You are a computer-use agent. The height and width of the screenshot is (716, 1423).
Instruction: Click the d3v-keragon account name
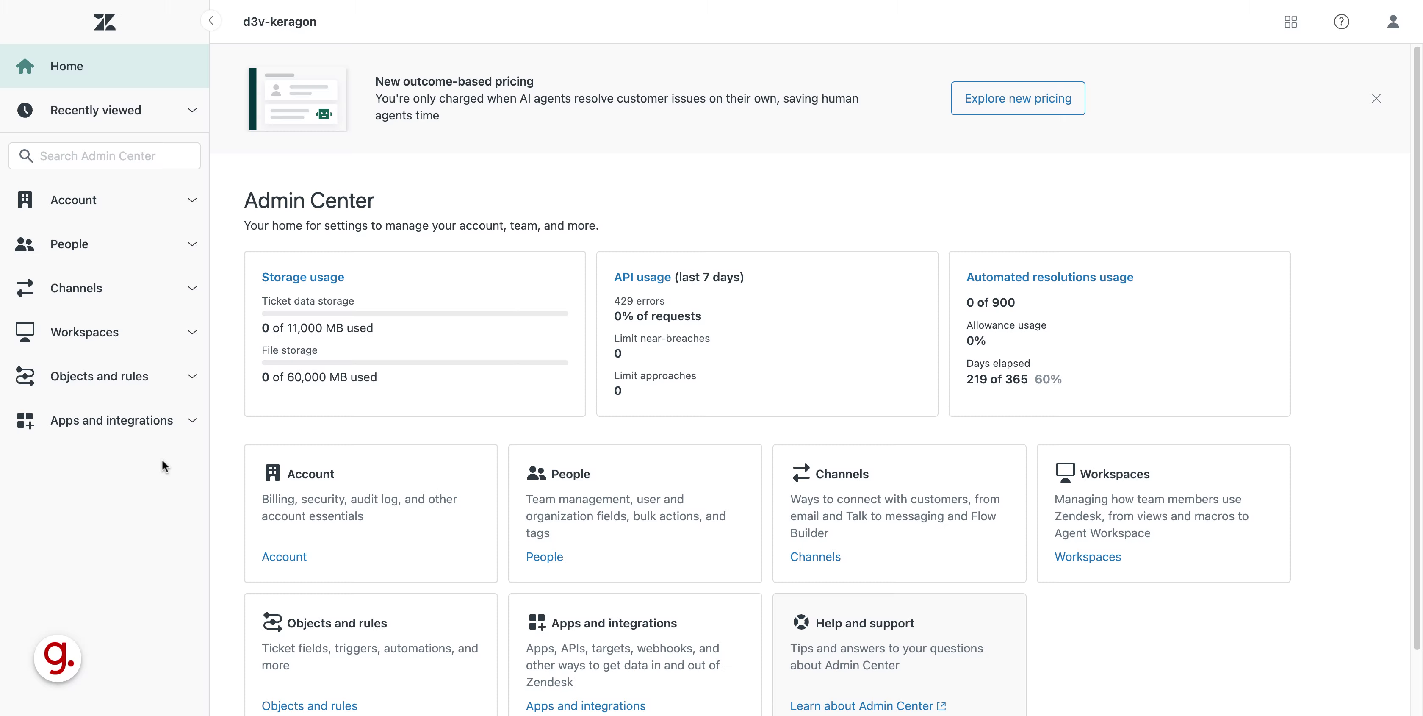[x=280, y=22]
